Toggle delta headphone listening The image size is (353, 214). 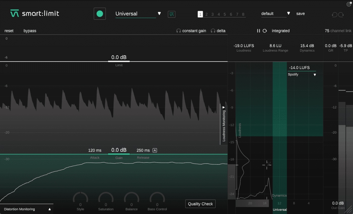[218, 31]
